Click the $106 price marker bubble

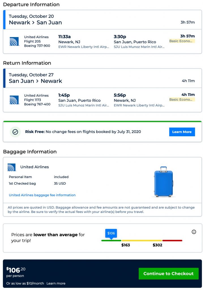111,233
